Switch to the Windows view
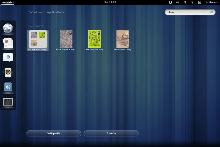 [36, 12]
